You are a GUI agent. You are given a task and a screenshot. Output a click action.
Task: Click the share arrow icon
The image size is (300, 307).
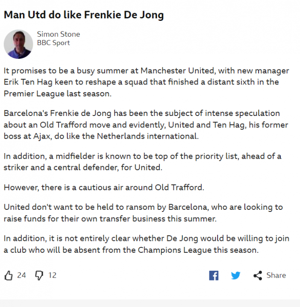coord(258,275)
